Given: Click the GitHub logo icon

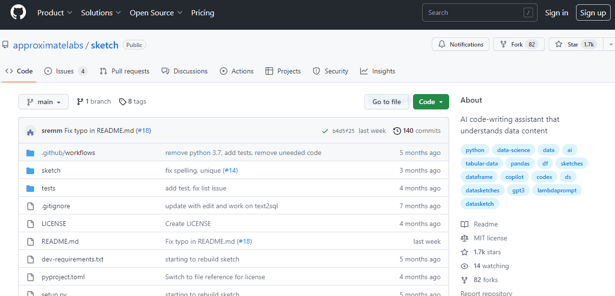Looking at the screenshot, I should tap(18, 13).
